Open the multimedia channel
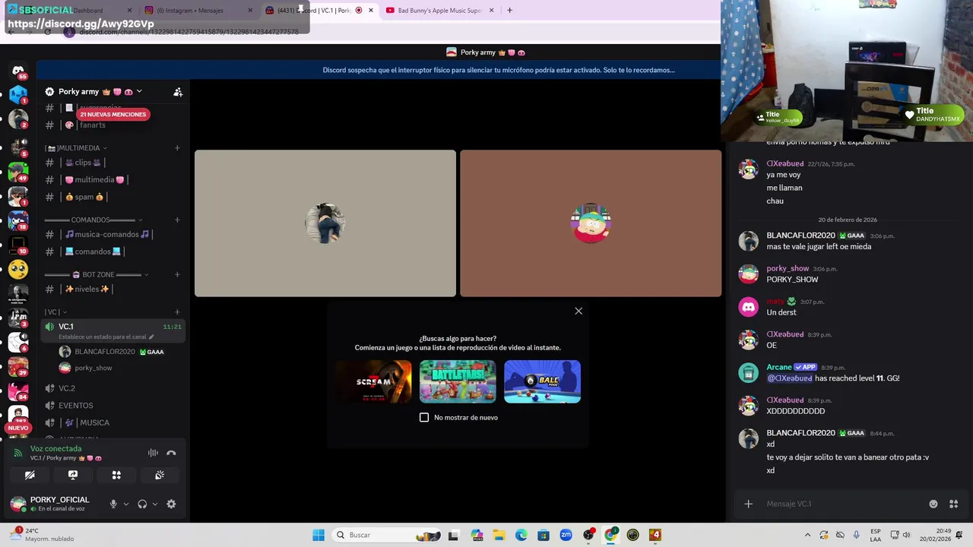The image size is (973, 547). 114,179
